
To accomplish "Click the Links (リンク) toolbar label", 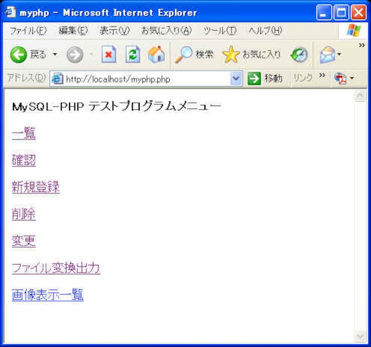I will pyautogui.click(x=303, y=78).
